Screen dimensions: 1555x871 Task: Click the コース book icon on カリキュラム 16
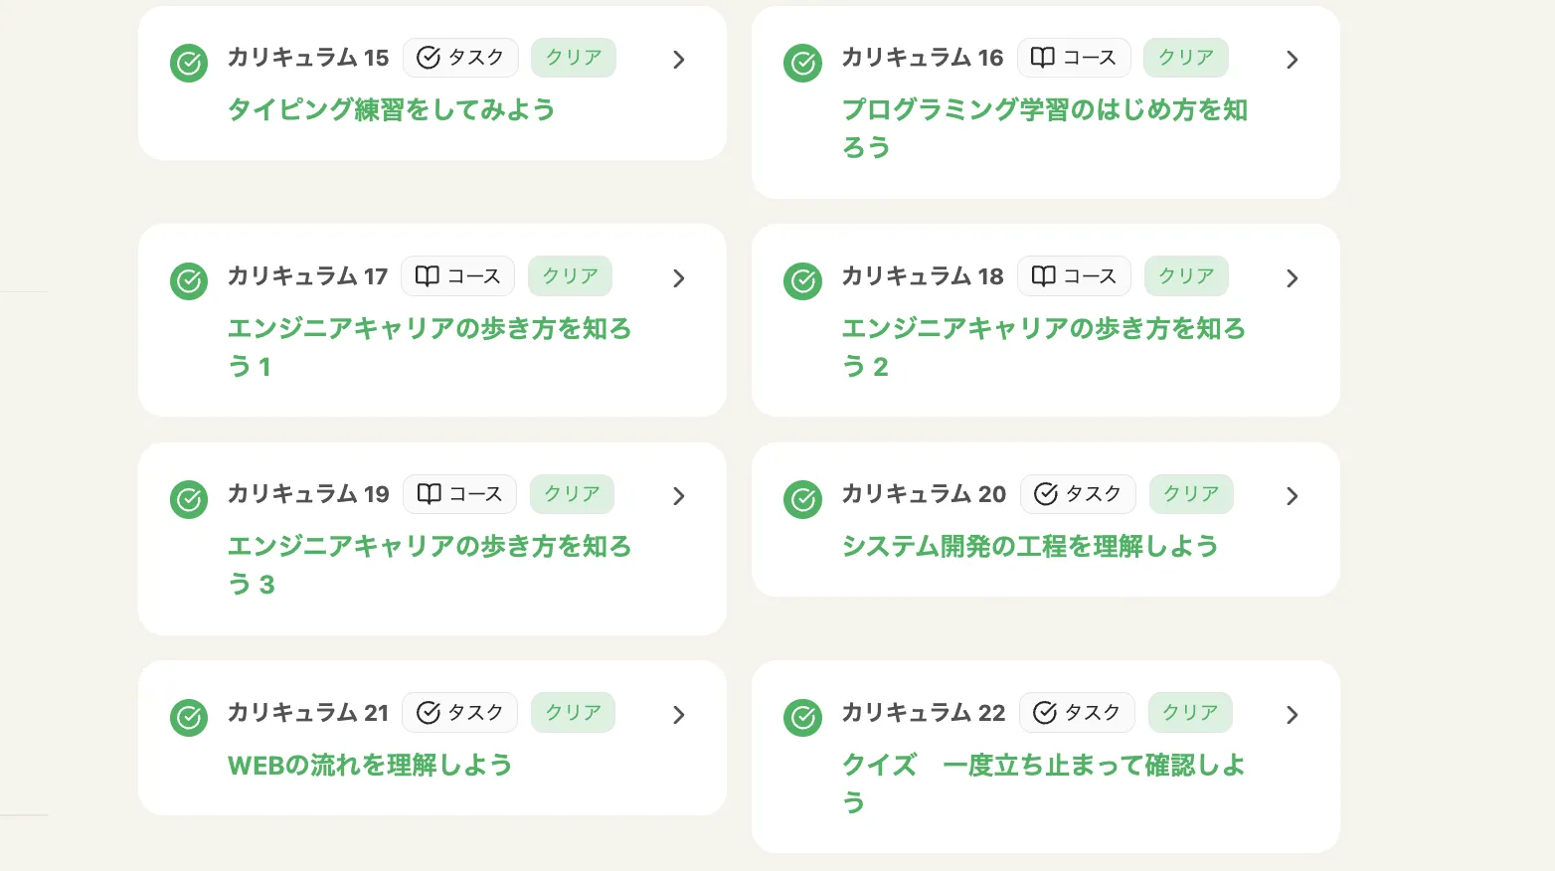click(1042, 58)
